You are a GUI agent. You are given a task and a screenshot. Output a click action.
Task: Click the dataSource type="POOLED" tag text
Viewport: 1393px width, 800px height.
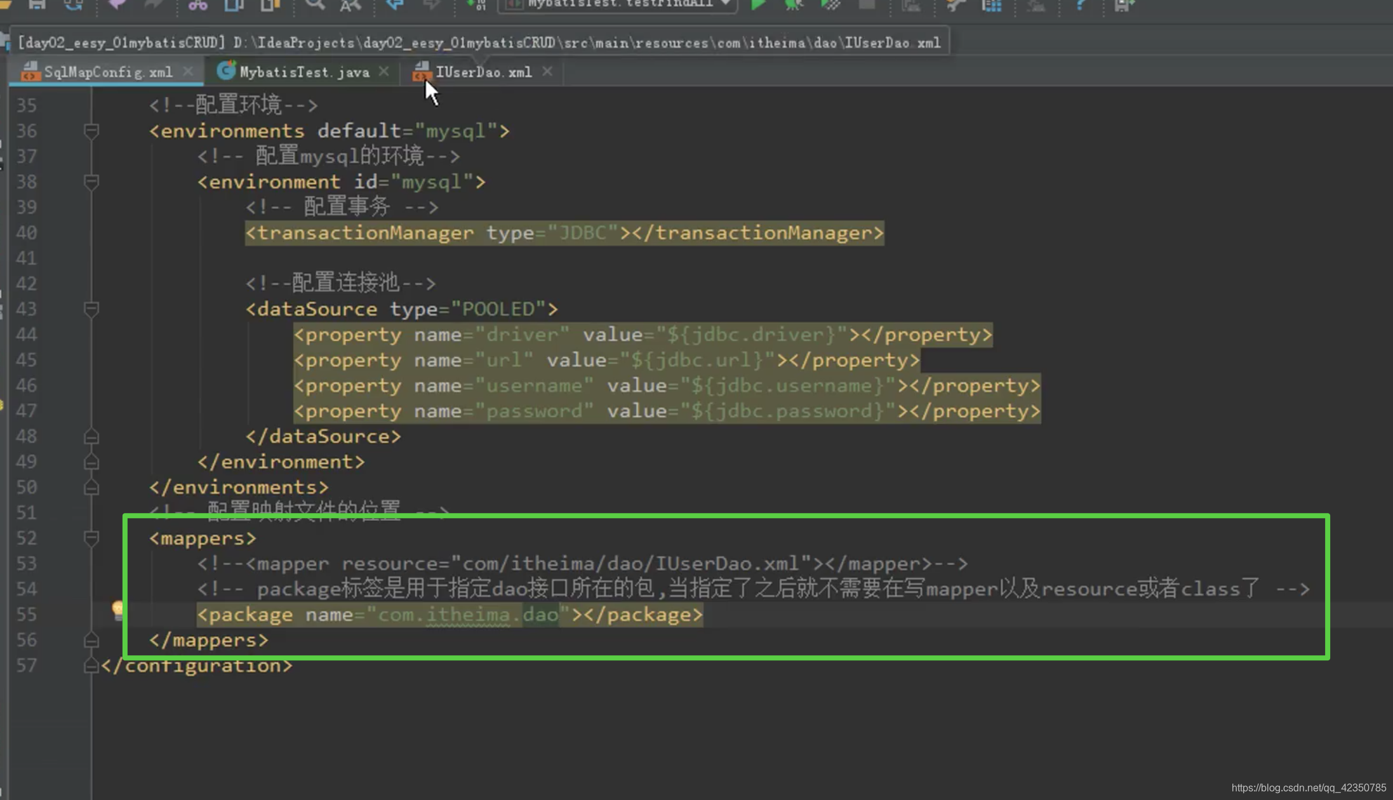[x=401, y=309]
